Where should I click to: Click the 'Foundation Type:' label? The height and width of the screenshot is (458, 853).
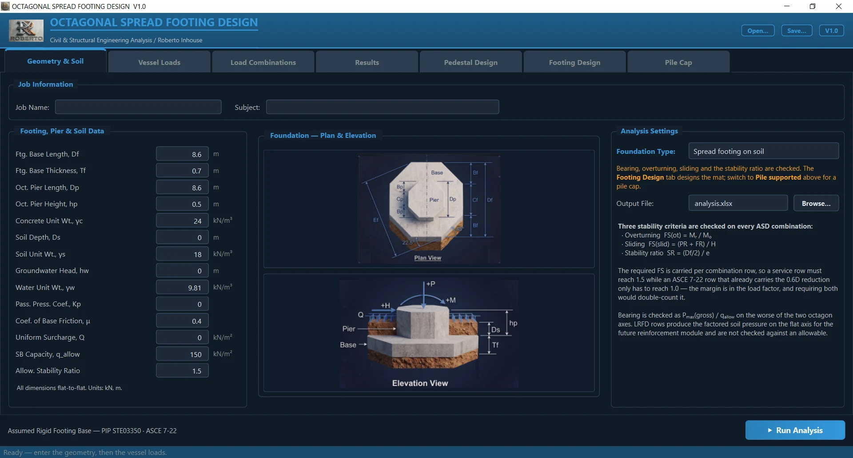tap(646, 151)
